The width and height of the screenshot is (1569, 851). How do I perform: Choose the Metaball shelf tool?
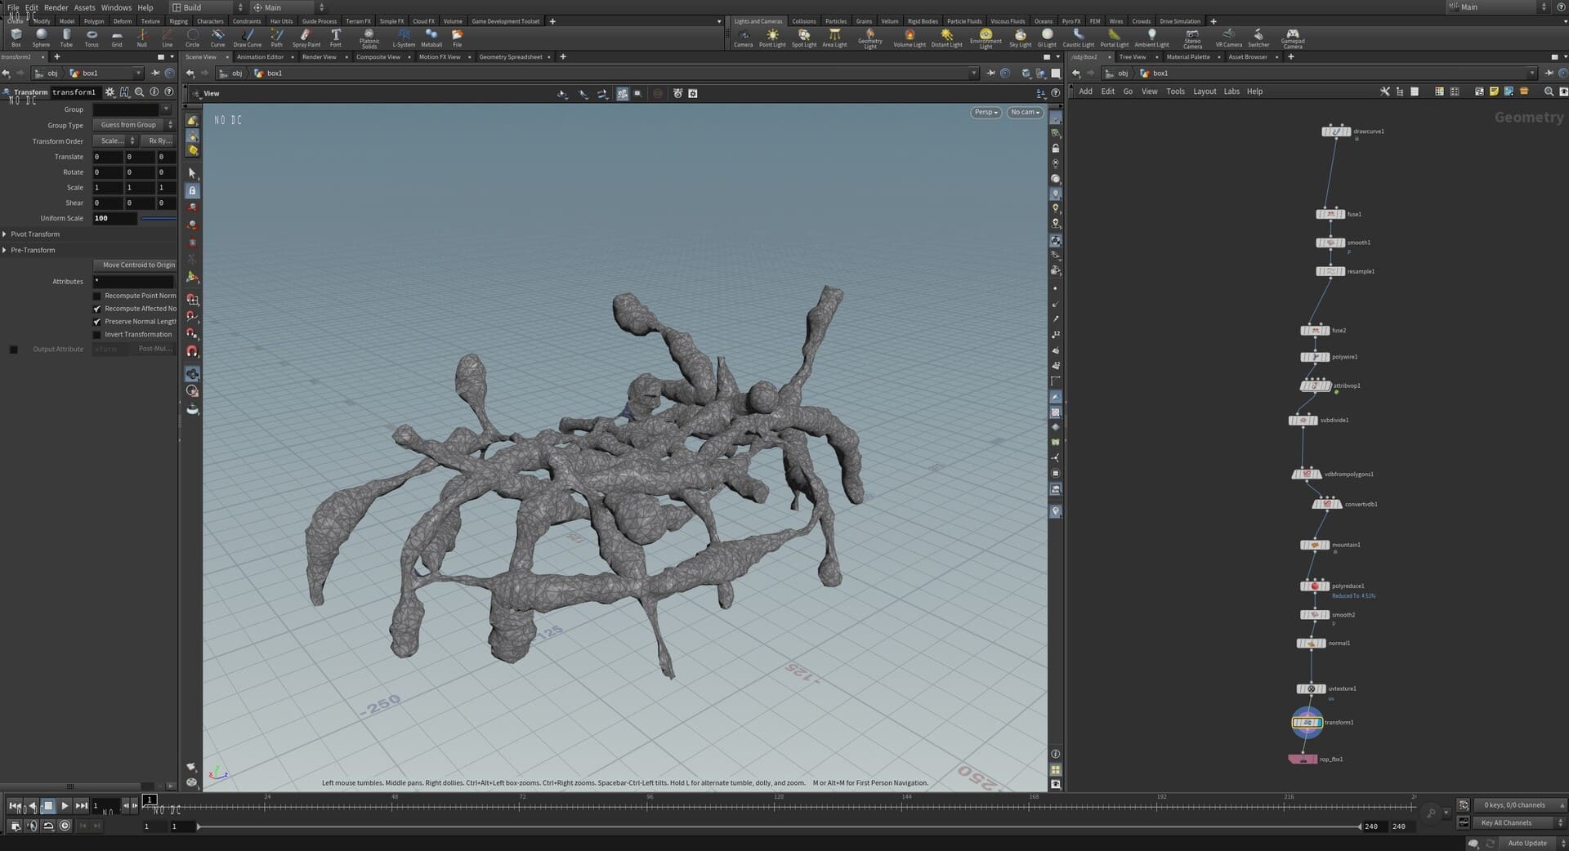[431, 38]
